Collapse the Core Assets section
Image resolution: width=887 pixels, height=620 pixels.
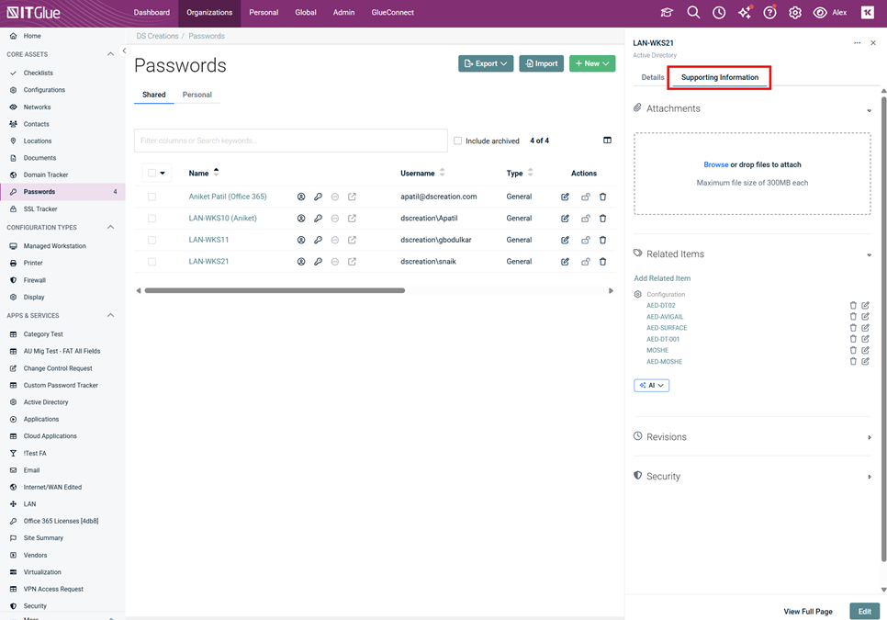pos(110,54)
